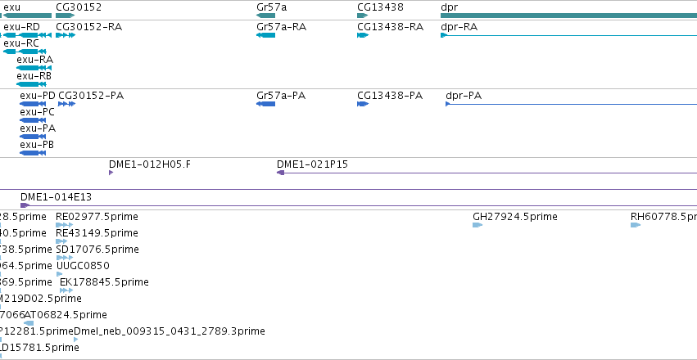The height and width of the screenshot is (360, 697).
Task: Select the CG30152-RA transcript arrows
Action: click(x=66, y=35)
